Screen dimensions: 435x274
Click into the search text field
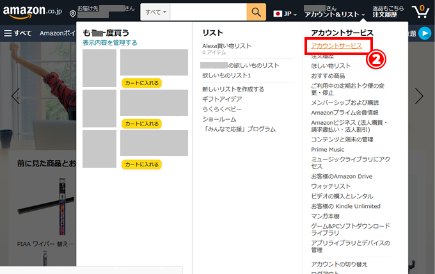209,12
